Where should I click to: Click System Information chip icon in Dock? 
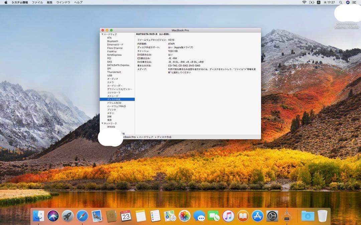click(x=287, y=216)
